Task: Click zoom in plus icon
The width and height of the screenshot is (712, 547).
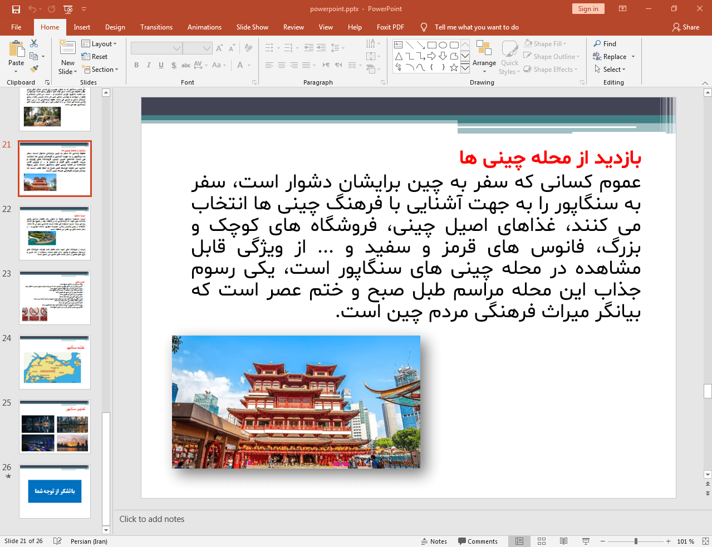Action: 669,541
